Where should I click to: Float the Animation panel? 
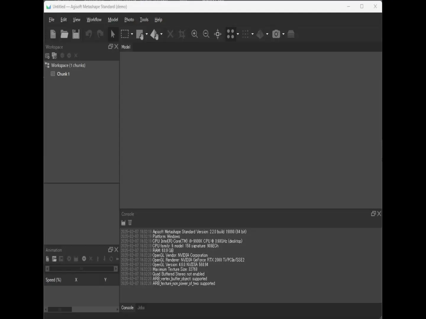(111, 250)
